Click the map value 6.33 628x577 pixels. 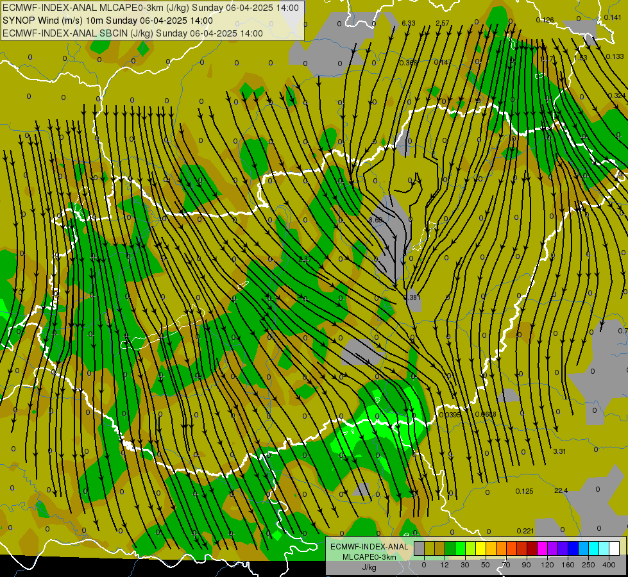click(409, 23)
